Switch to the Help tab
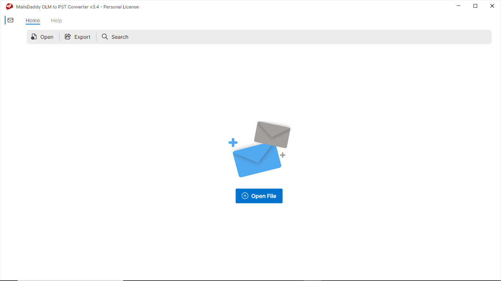Screen dimensions: 501x281 (x=56, y=20)
